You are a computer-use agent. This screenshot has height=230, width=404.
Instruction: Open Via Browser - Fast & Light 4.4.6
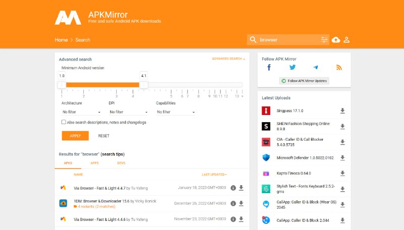click(99, 219)
